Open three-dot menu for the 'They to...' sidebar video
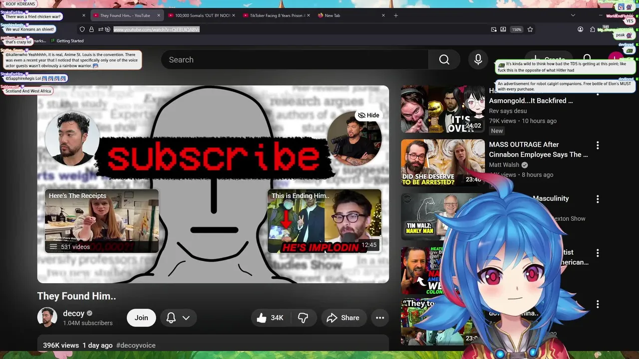The height and width of the screenshot is (359, 639). pos(598,304)
